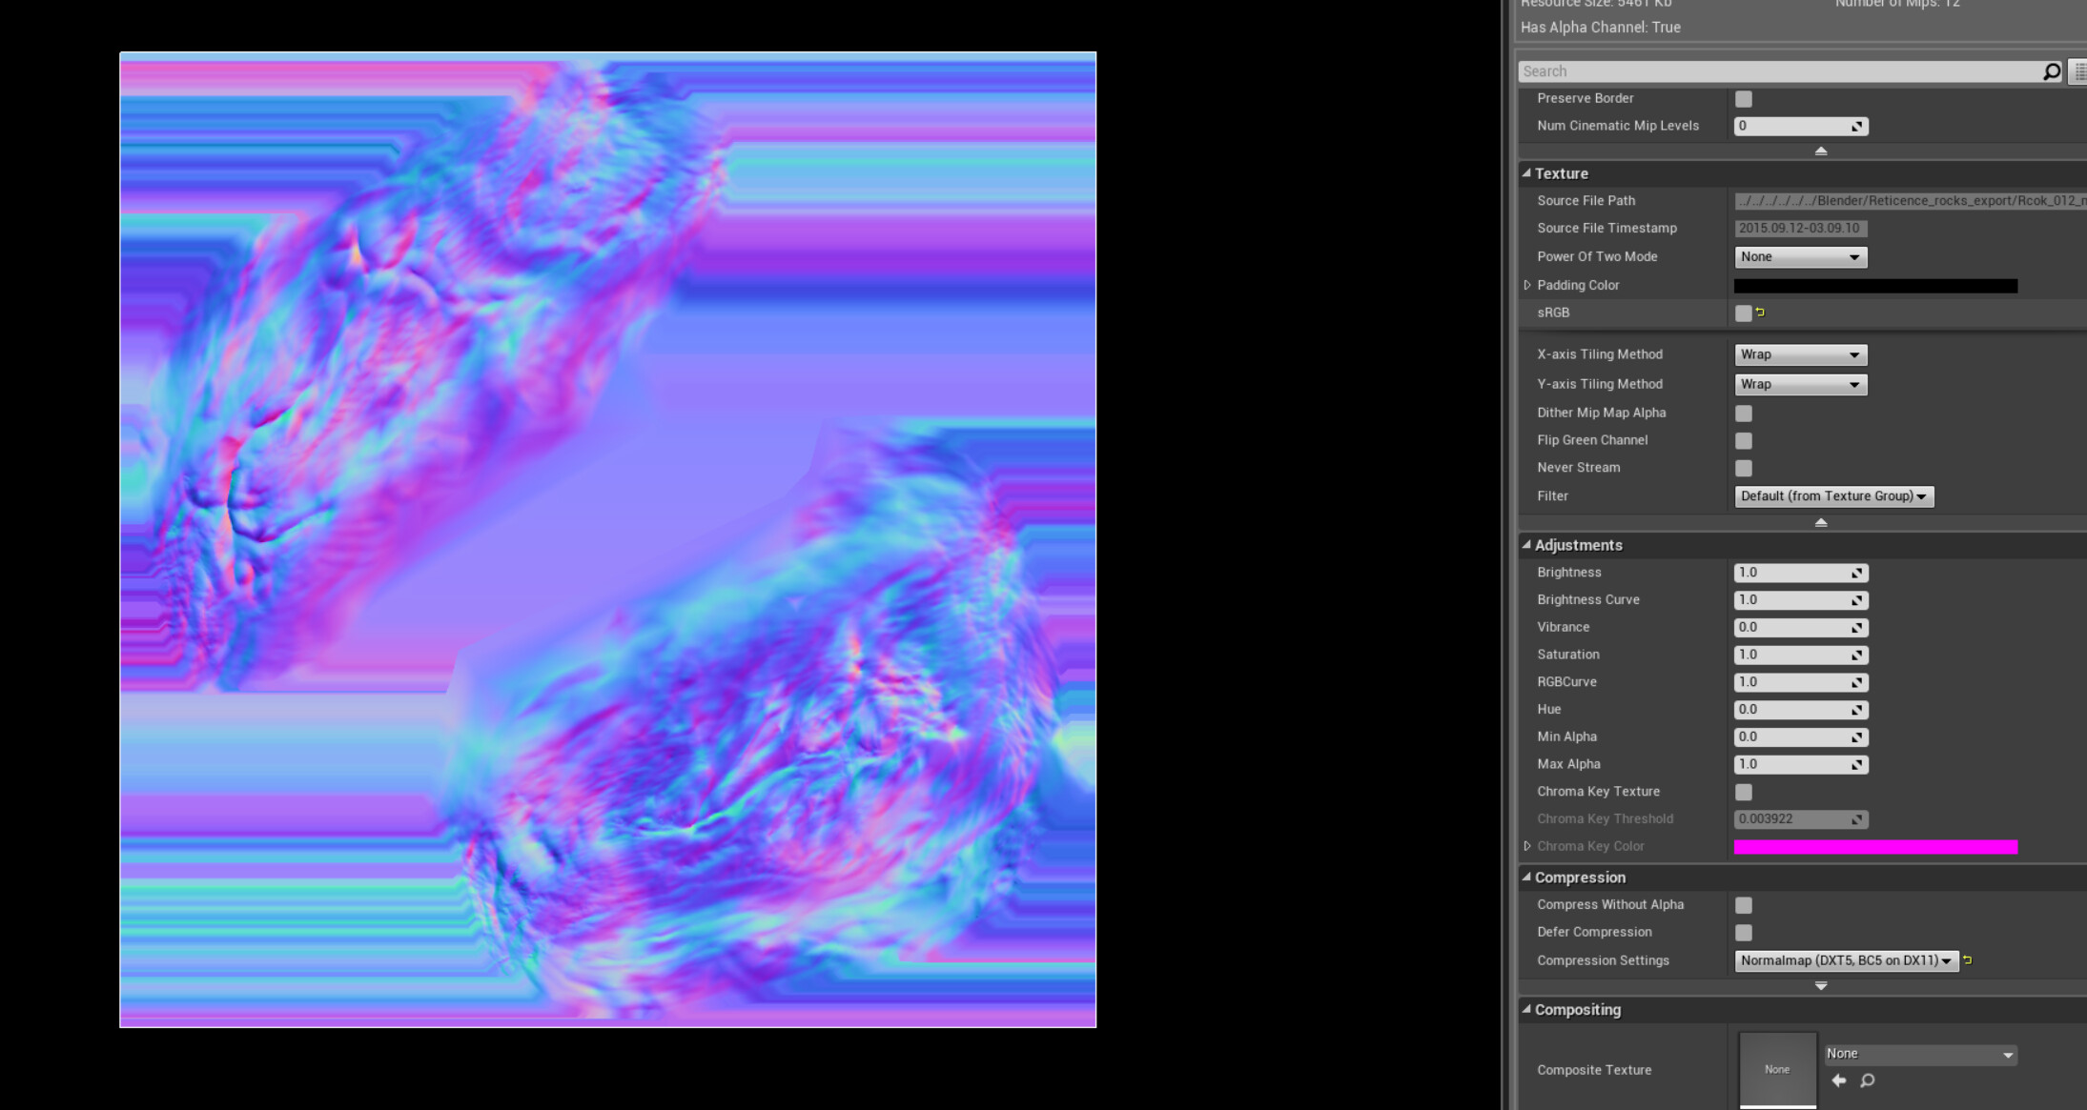
Task: Enable Chroma Key Texture checkbox
Action: point(1743,792)
